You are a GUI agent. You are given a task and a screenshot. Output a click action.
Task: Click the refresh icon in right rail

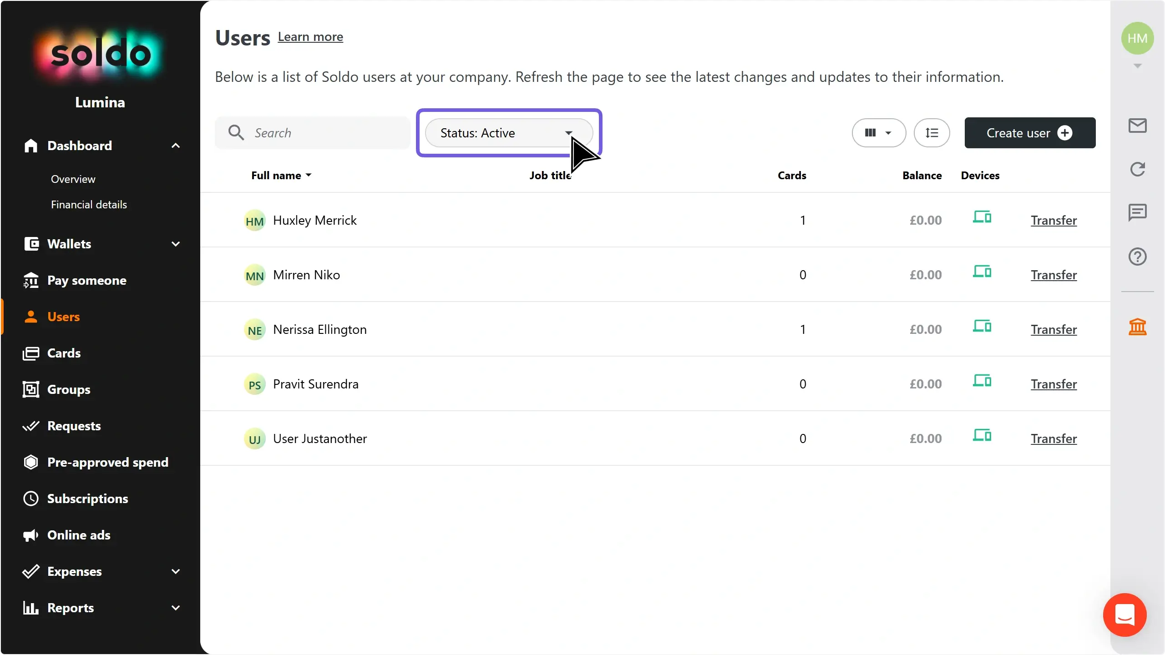coord(1137,169)
